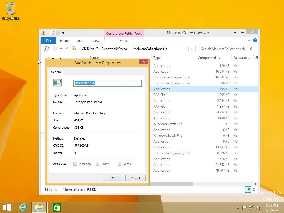Click in the Search MalwareCollections.zip box
The width and height of the screenshot is (284, 213).
pos(224,49)
